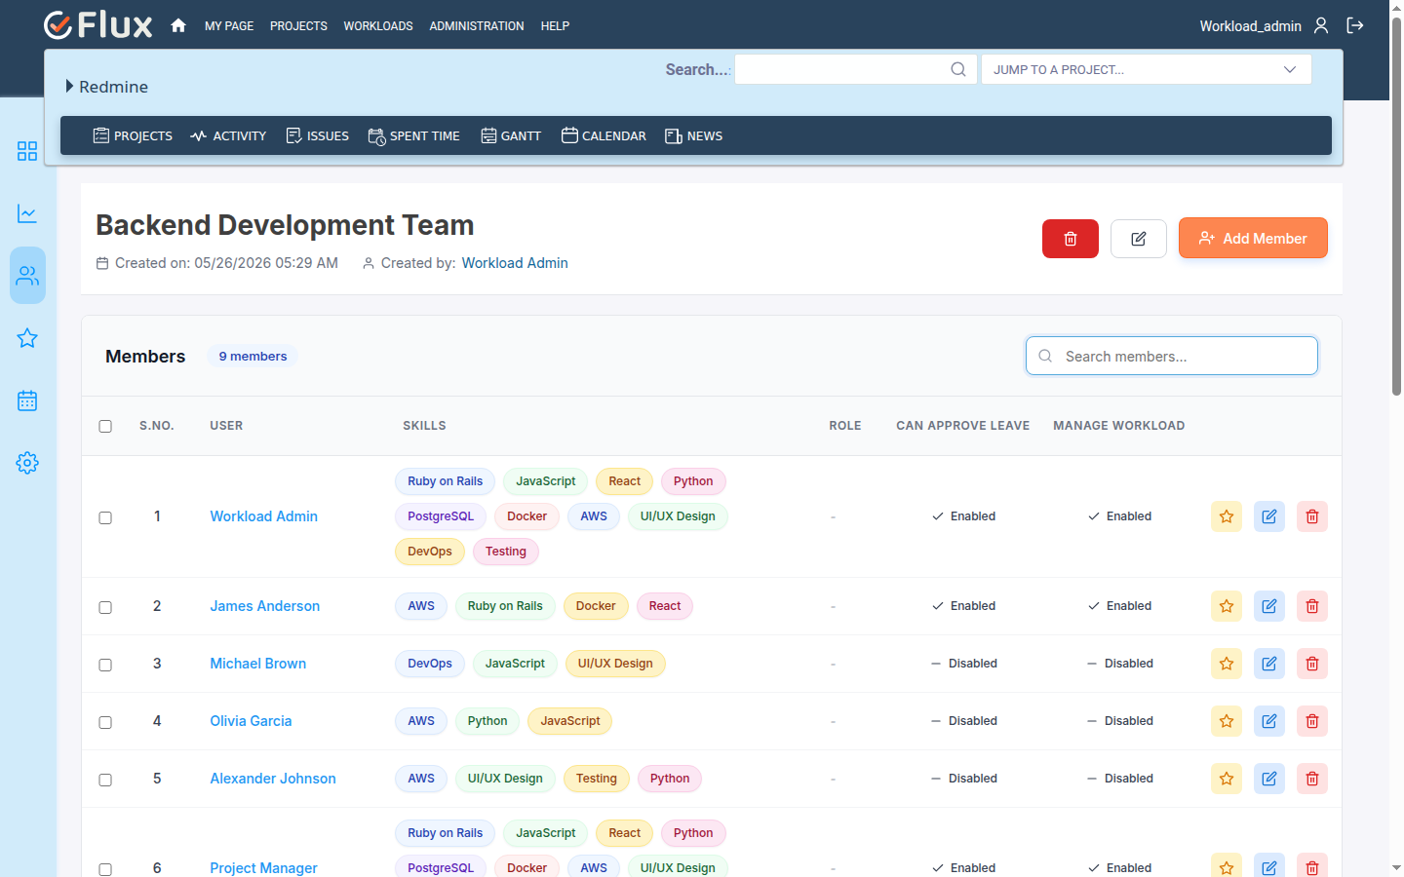
Task: Click the 9 members badge
Action: tap(253, 357)
